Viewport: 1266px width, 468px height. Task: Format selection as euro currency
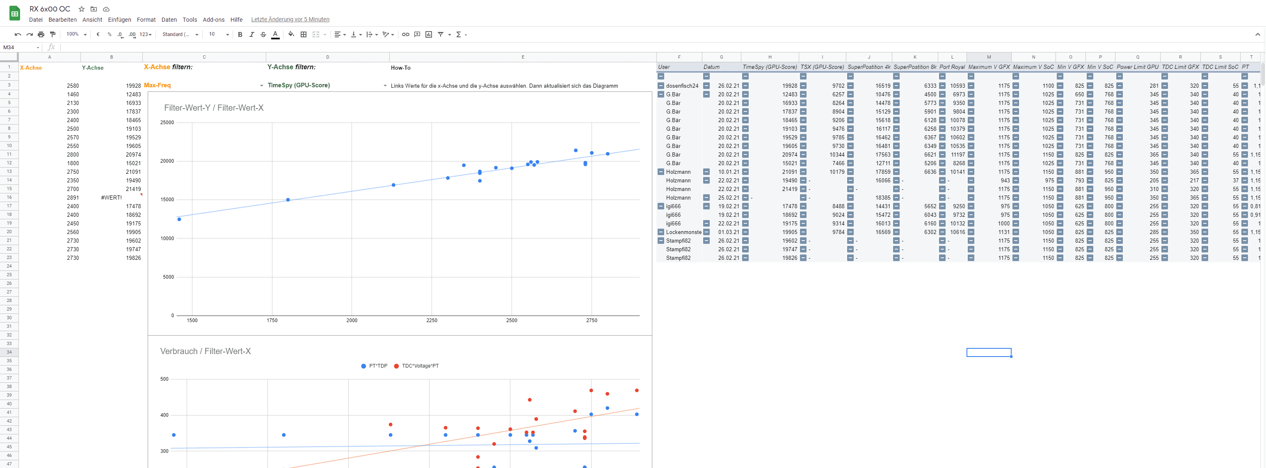pos(98,34)
